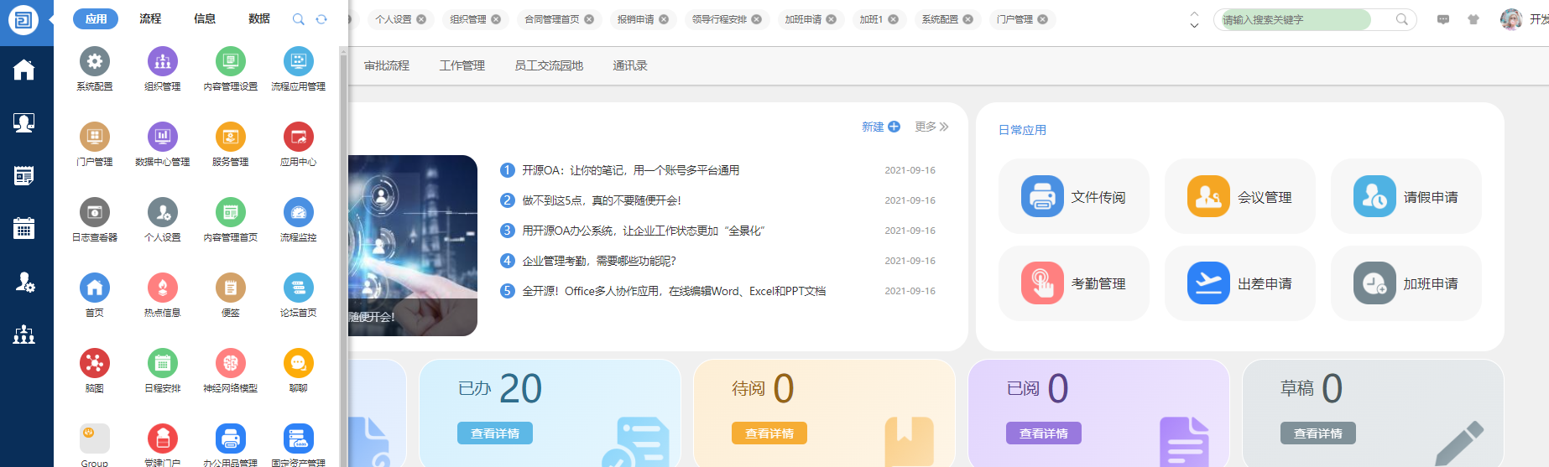This screenshot has height=467, width=1549.
Task: Click refresh icon in the app panel header
Action: [x=321, y=19]
